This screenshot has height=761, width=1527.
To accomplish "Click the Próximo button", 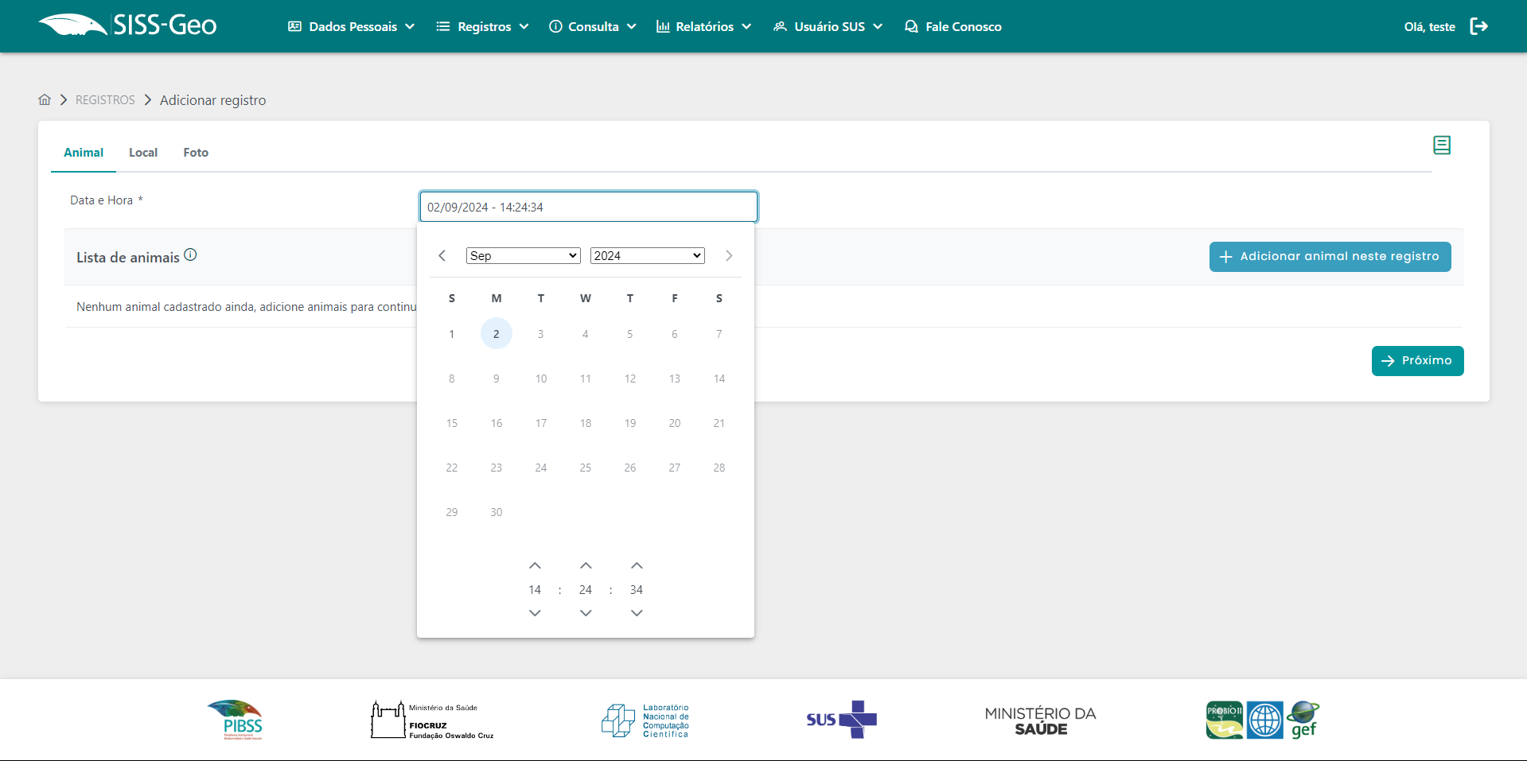I will pos(1418,361).
